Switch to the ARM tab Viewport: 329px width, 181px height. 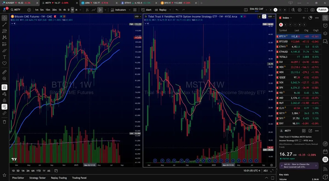pos(99,3)
